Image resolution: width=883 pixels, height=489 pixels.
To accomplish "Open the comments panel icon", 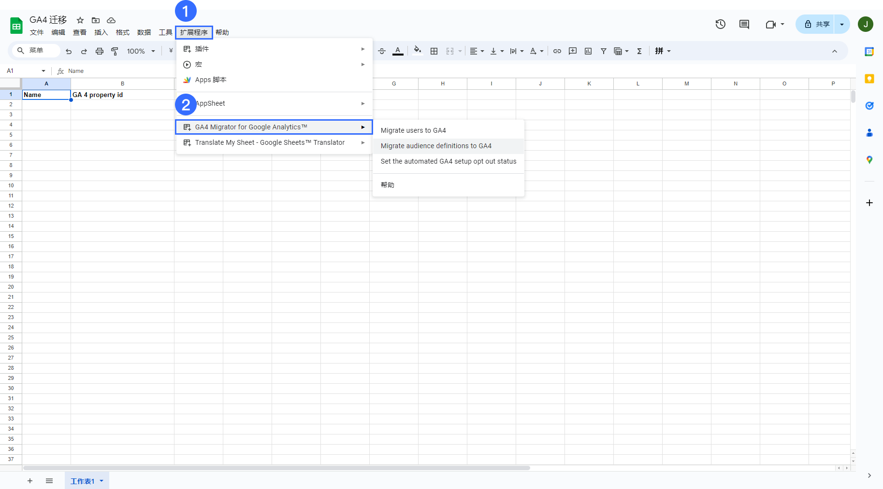I will [744, 24].
